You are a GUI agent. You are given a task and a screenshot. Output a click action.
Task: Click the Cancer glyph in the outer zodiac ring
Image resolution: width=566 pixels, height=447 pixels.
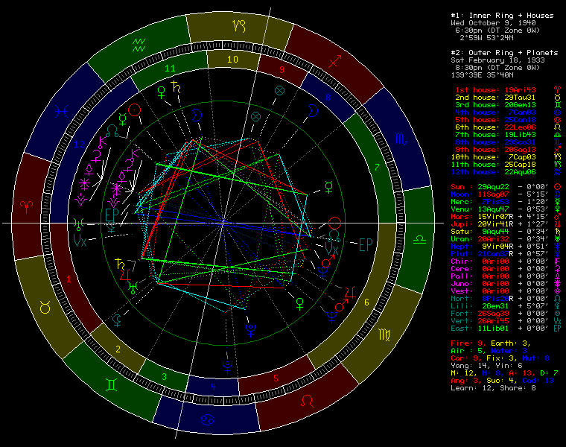click(x=208, y=419)
